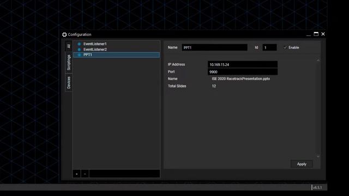Click the device Name field containing PPT1

tap(214, 47)
